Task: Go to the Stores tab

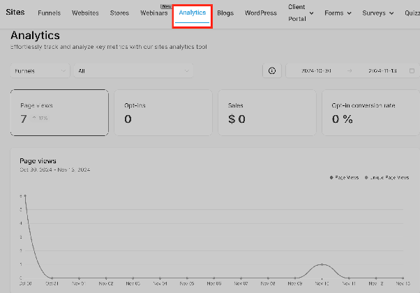Action: (x=119, y=13)
